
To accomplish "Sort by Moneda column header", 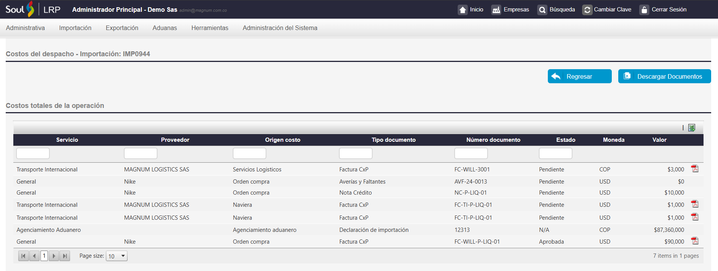I will 614,140.
